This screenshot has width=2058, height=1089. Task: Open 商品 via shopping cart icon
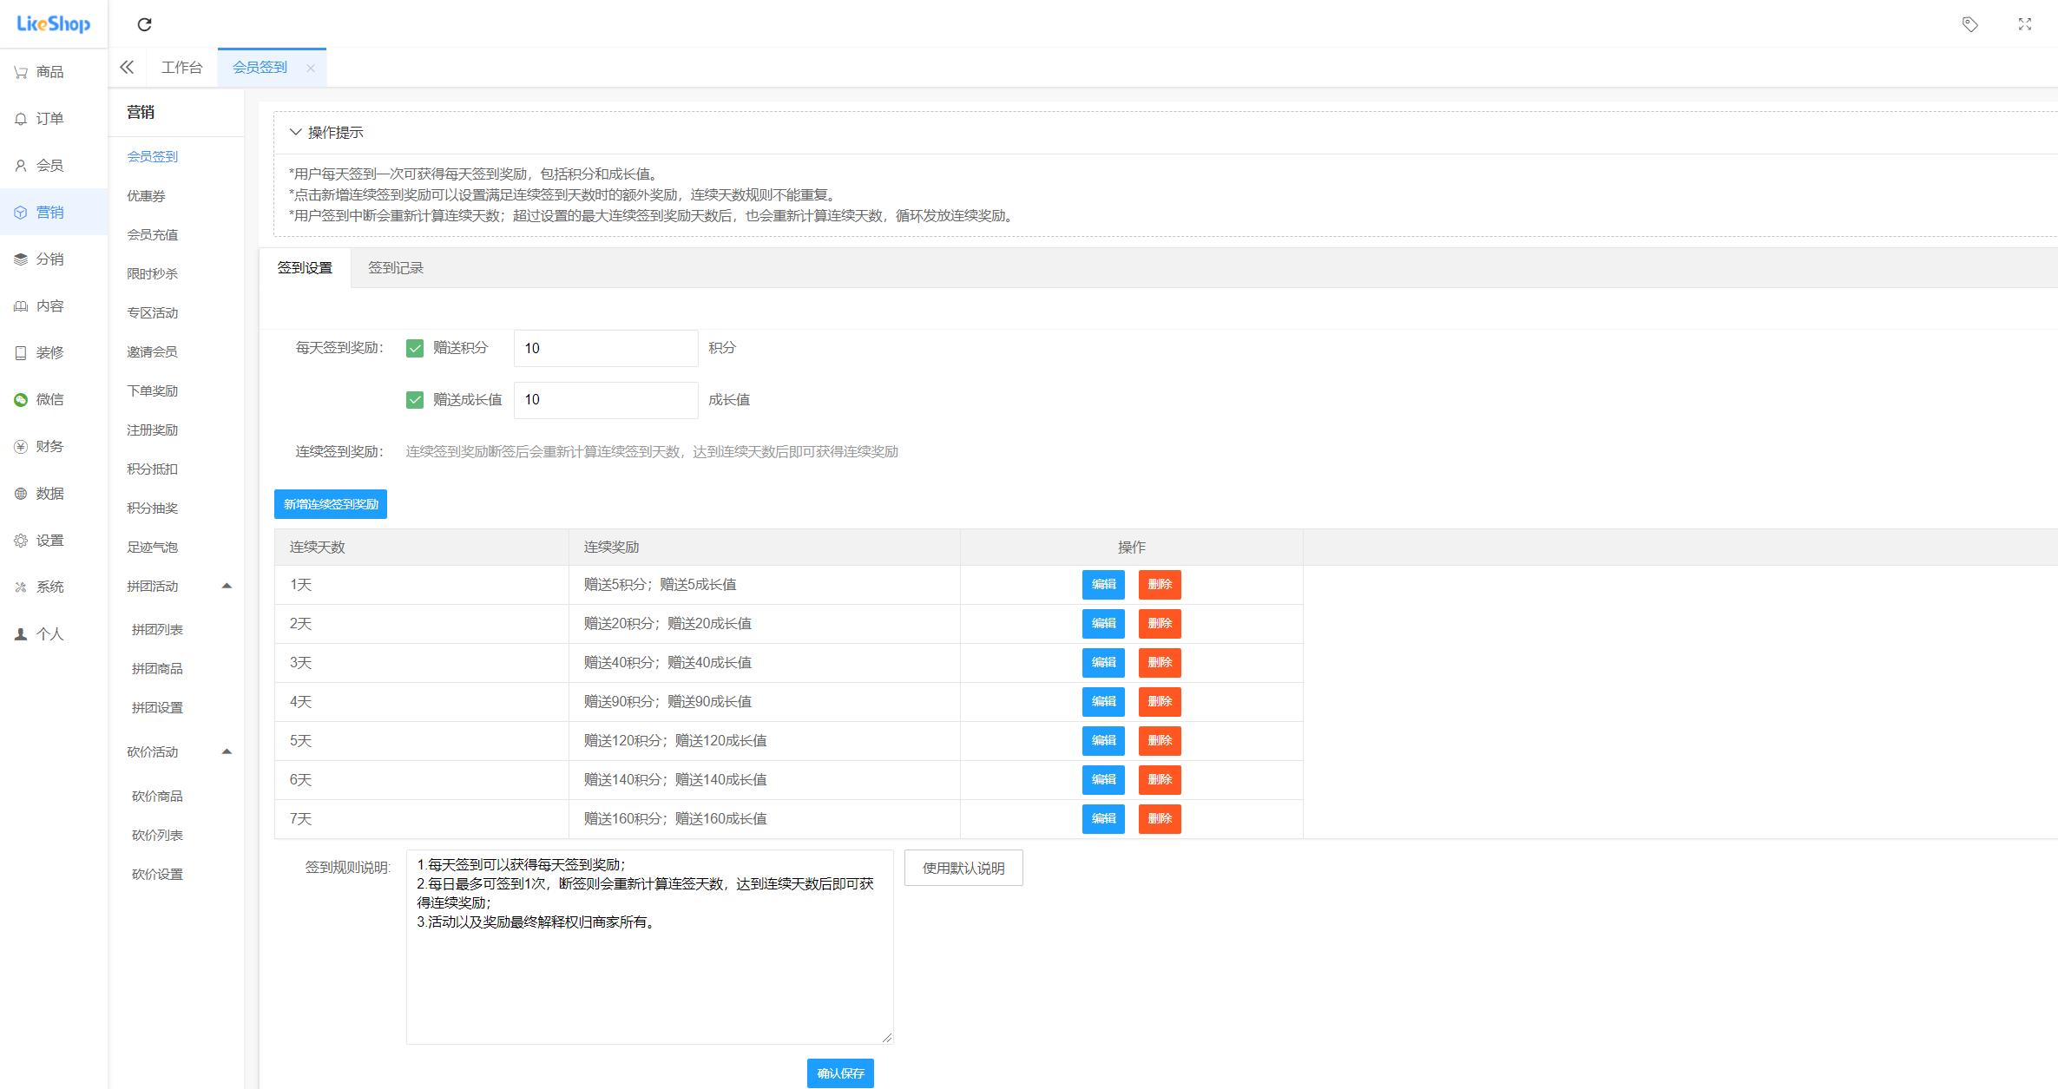click(x=21, y=72)
